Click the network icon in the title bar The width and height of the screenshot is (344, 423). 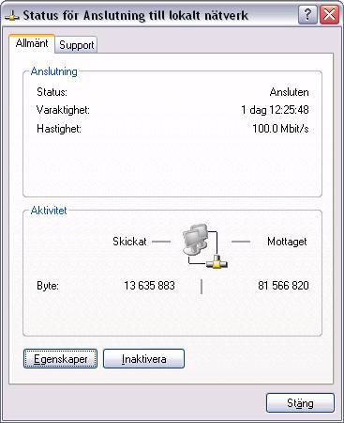tap(12, 15)
